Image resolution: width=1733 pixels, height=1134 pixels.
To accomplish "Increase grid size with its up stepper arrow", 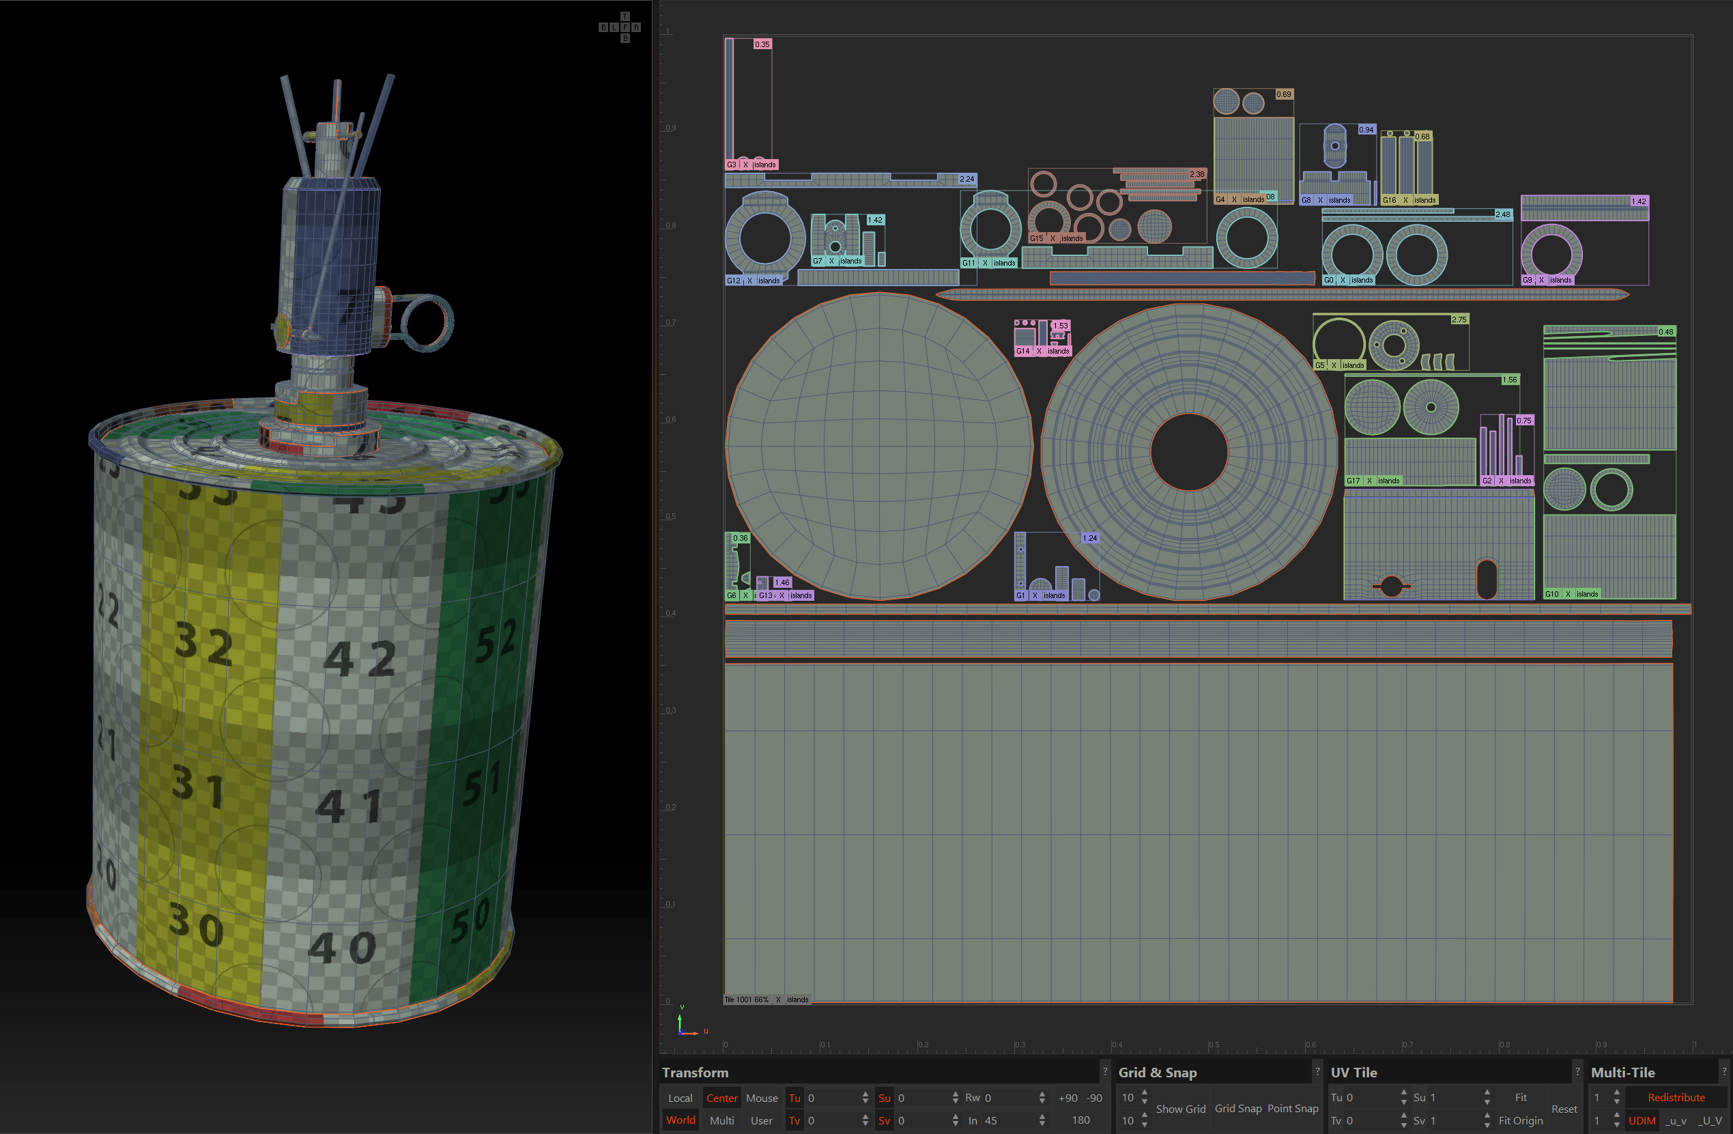I will (1144, 1092).
